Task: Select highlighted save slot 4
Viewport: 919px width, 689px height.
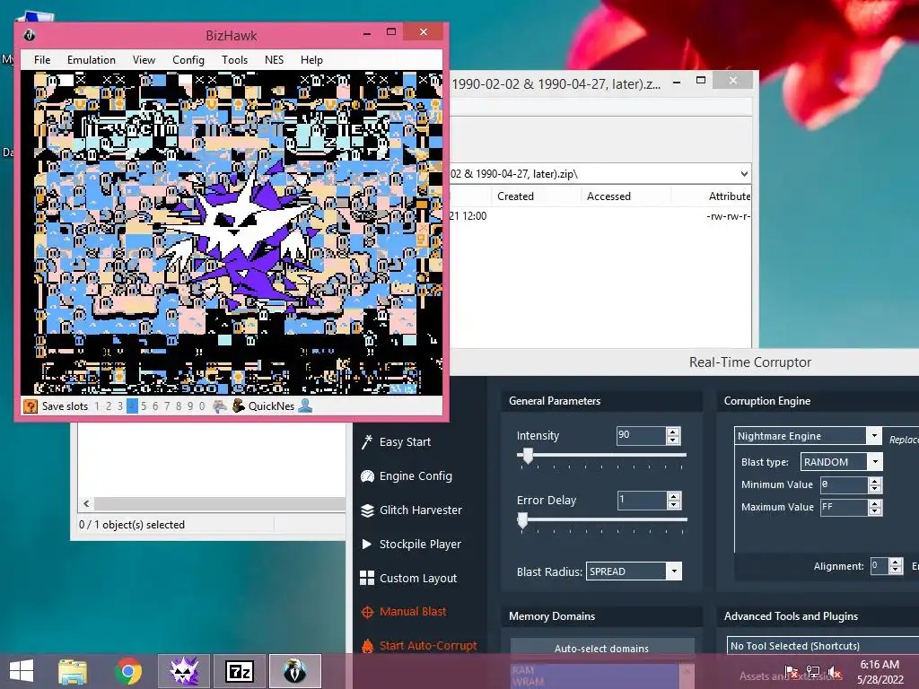Action: pos(132,406)
